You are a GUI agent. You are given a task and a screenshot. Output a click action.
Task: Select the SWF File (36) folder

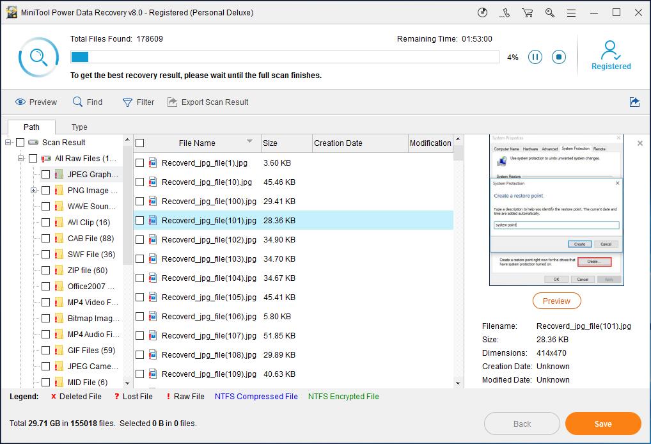pyautogui.click(x=91, y=254)
